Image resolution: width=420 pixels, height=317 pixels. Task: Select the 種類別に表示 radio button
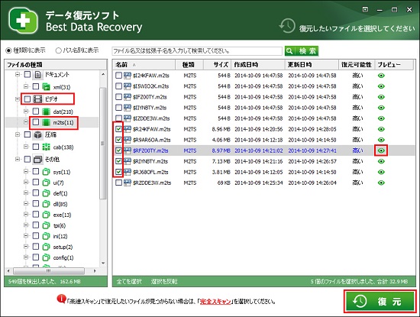[8, 50]
